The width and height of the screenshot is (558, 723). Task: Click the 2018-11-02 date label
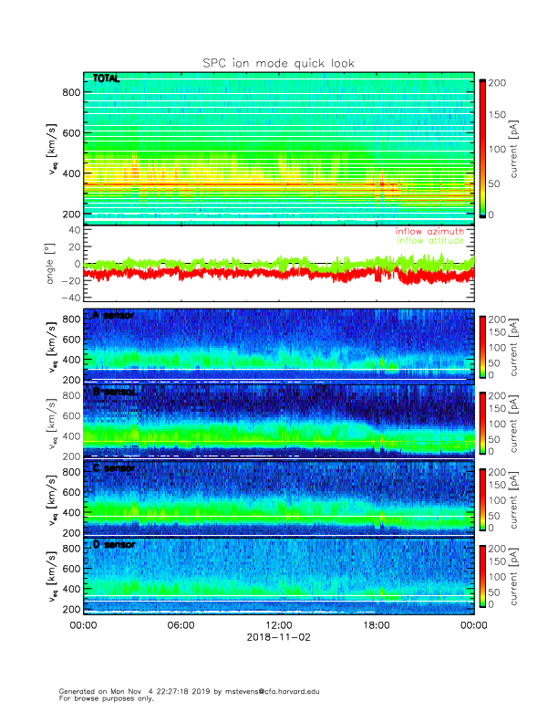click(x=278, y=638)
